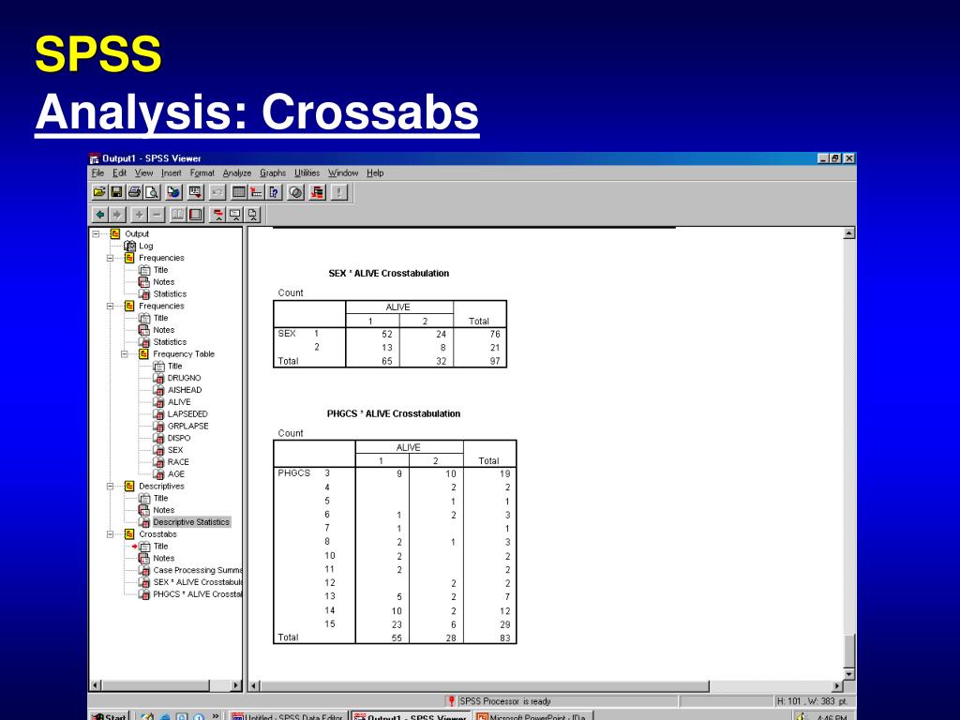This screenshot has width=960, height=720.
Task: Click the outline pane scroll-right arrow
Action: click(236, 685)
